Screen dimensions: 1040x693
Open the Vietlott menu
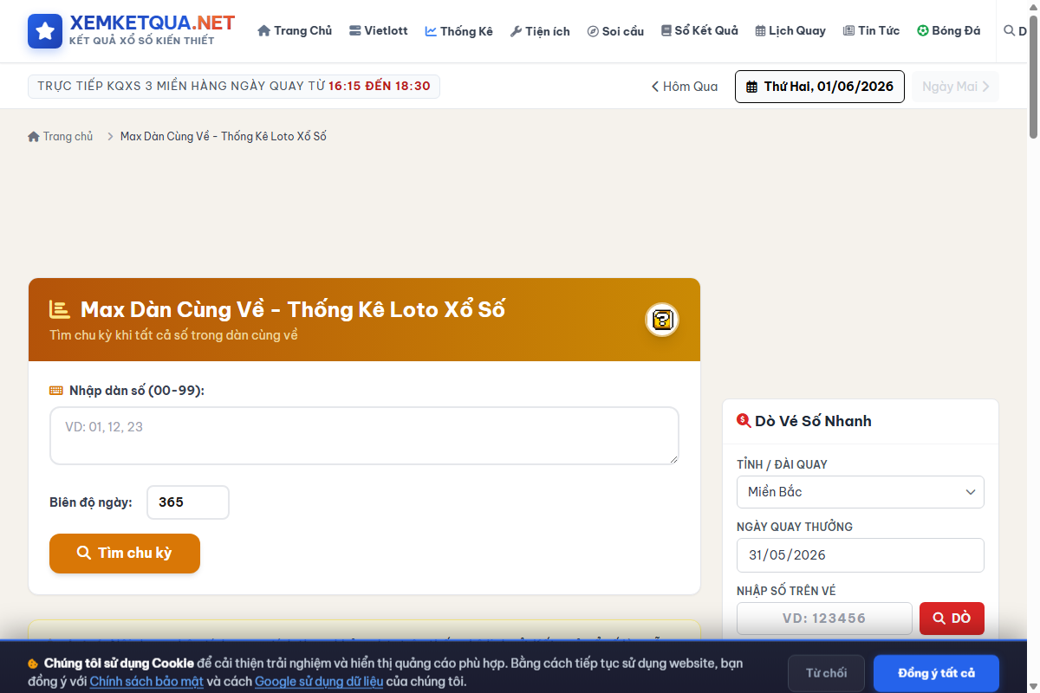coord(378,30)
